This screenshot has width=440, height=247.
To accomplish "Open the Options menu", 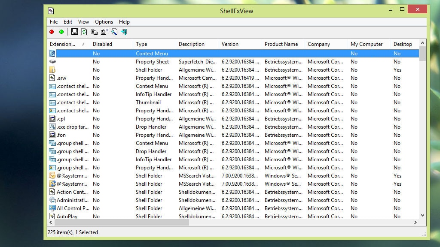I will point(104,22).
